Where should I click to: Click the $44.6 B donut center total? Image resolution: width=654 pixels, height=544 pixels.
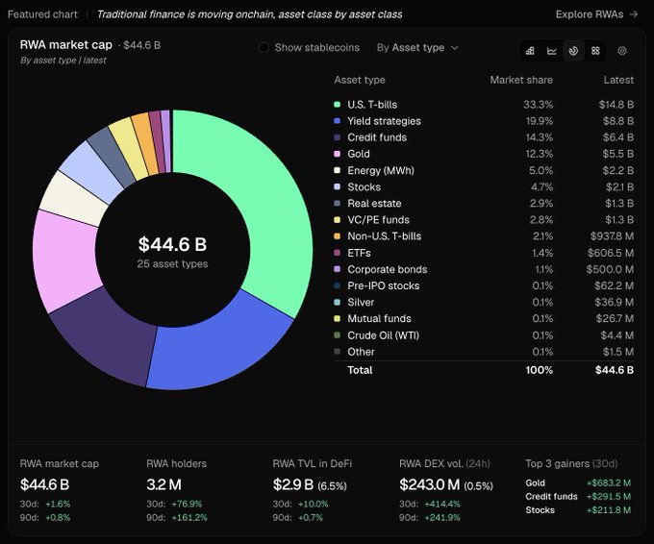pyautogui.click(x=172, y=244)
